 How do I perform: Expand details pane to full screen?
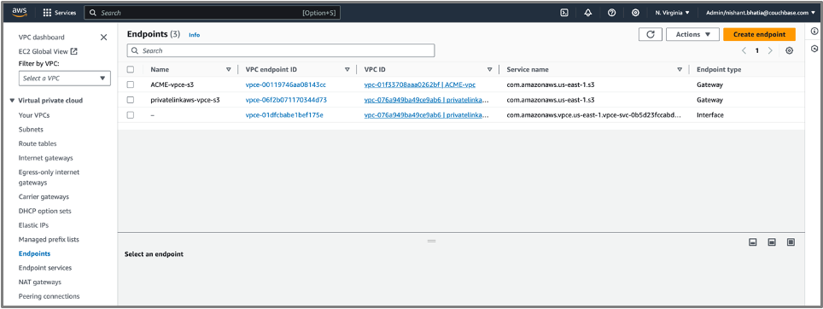pos(791,242)
